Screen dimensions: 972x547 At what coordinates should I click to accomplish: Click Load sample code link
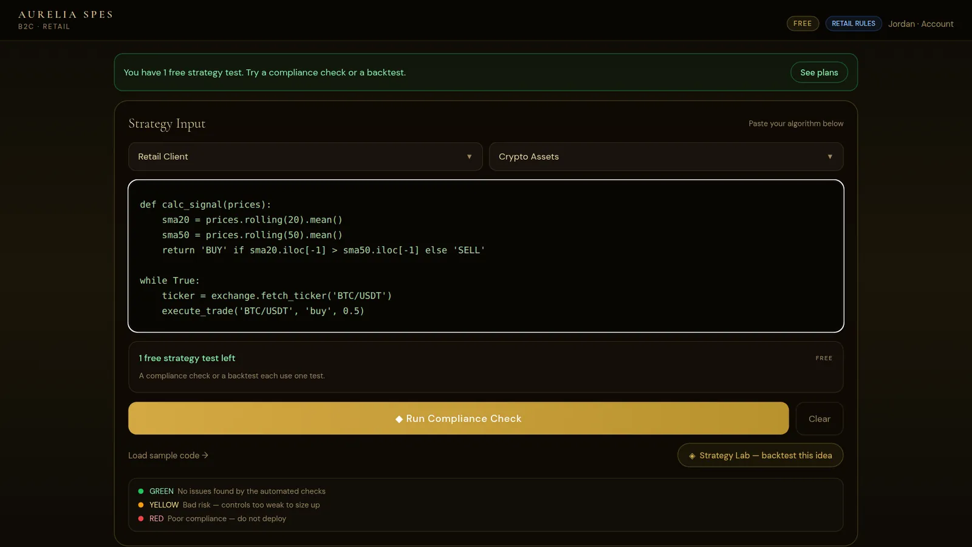[168, 455]
